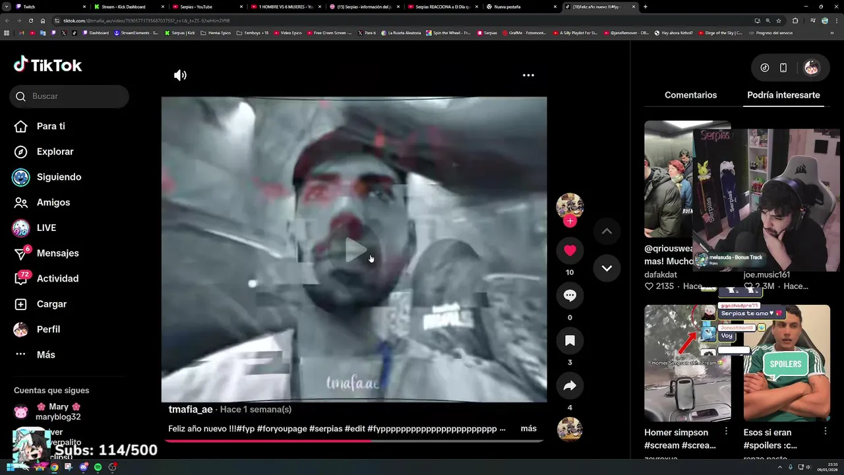Click the phone app icon at top right
844x475 pixels.
pyautogui.click(x=783, y=67)
